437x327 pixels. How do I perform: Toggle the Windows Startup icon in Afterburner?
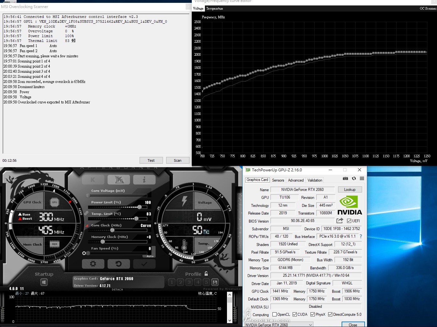[44, 282]
